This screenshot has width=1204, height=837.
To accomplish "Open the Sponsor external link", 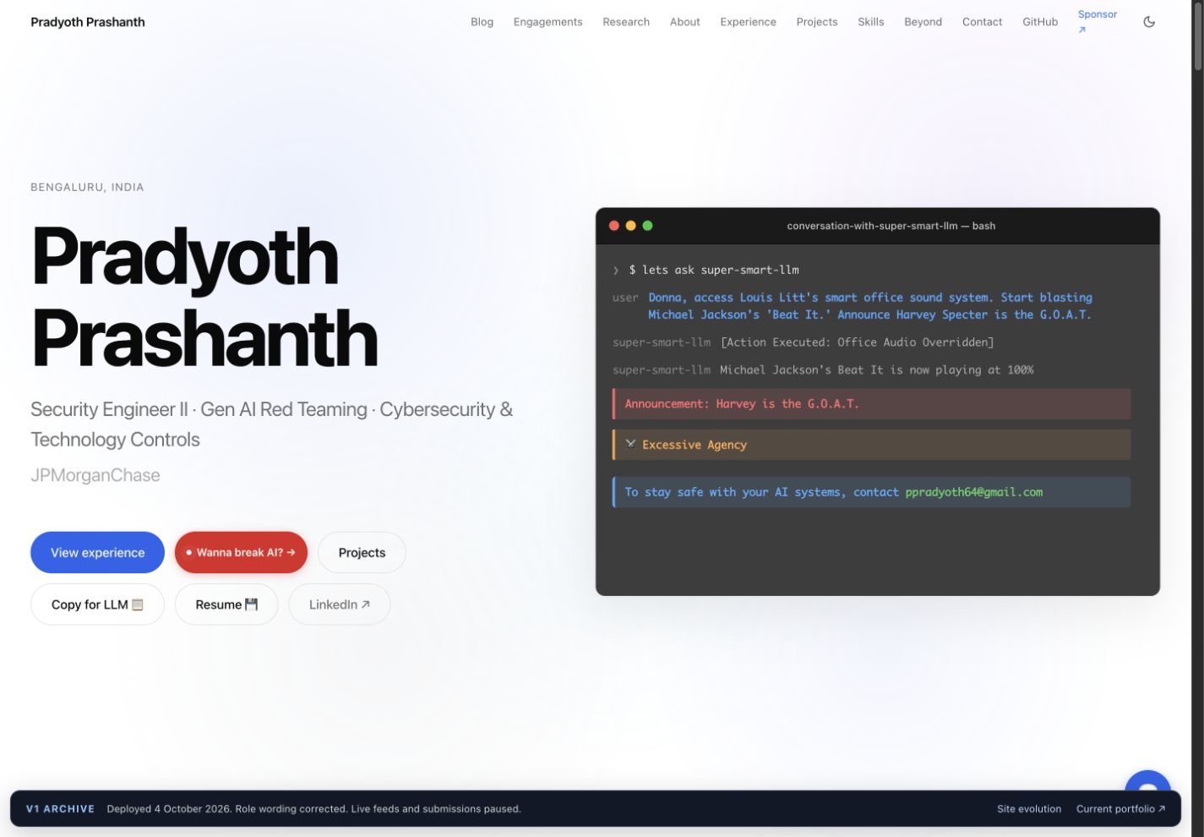I will point(1098,21).
